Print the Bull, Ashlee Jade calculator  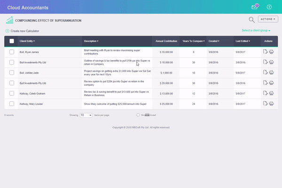click(272, 72)
